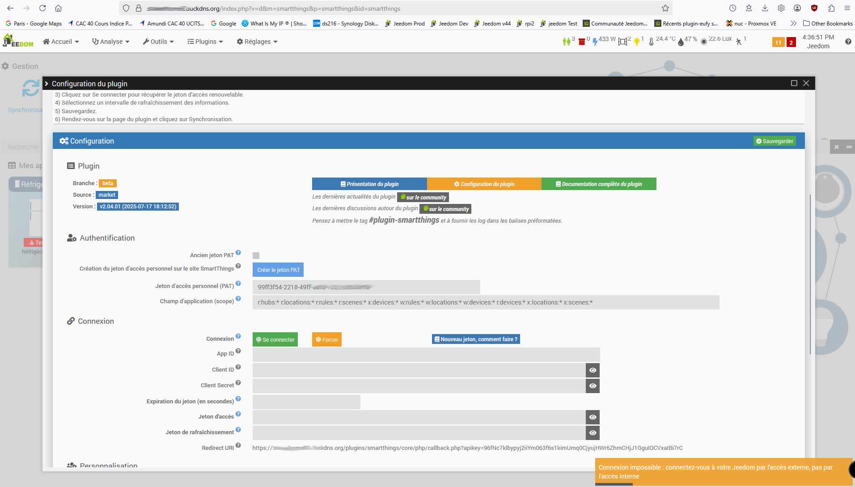Click the App ID input field
This screenshot has width=855, height=487.
pyautogui.click(x=426, y=355)
